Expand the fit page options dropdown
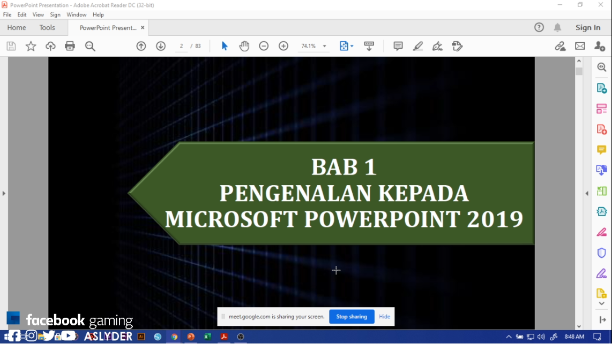This screenshot has width=612, height=344. coord(352,47)
